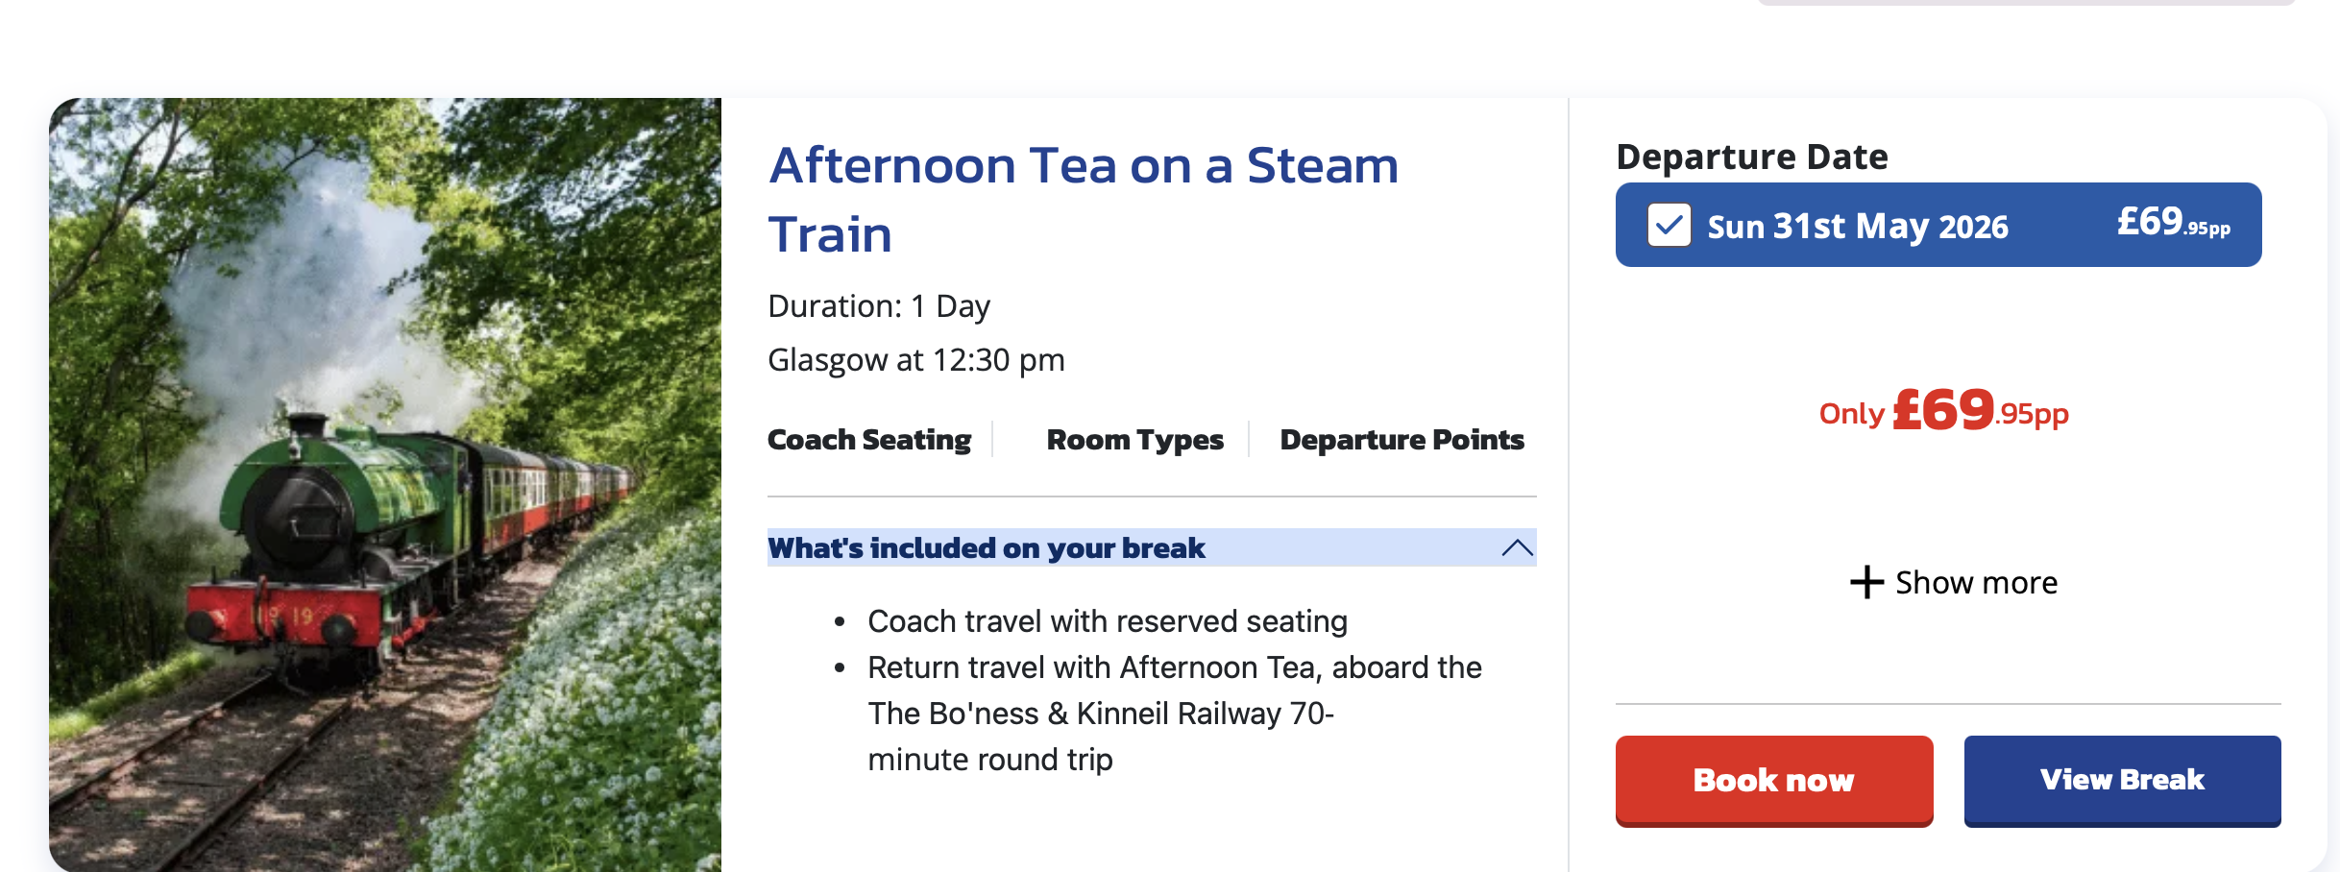The height and width of the screenshot is (872, 2340).
Task: Open the Coach Seating tab
Action: click(x=868, y=440)
